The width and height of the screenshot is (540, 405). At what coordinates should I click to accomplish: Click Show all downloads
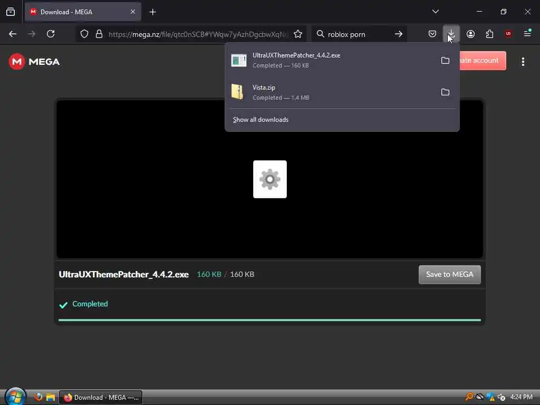point(261,120)
